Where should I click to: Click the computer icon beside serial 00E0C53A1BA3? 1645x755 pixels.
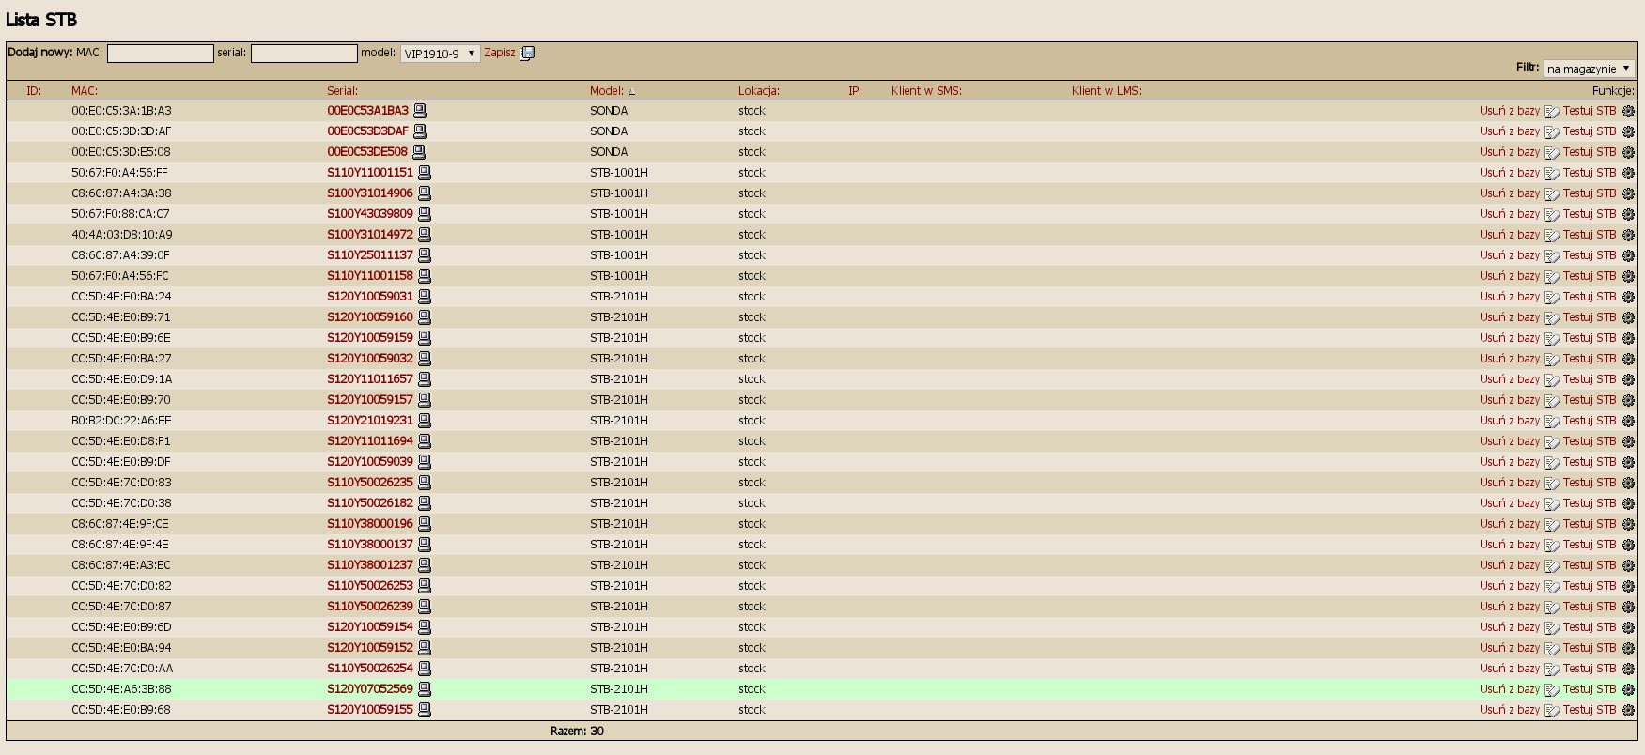[x=420, y=111]
